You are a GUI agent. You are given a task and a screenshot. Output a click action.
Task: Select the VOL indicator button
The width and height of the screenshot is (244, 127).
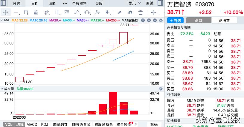click(9, 124)
